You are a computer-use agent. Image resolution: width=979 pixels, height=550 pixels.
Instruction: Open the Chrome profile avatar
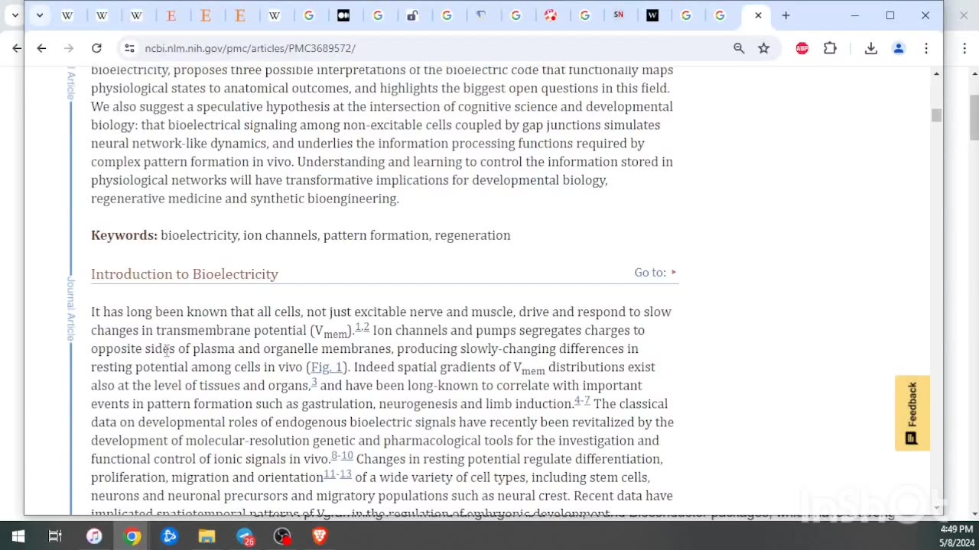click(899, 48)
